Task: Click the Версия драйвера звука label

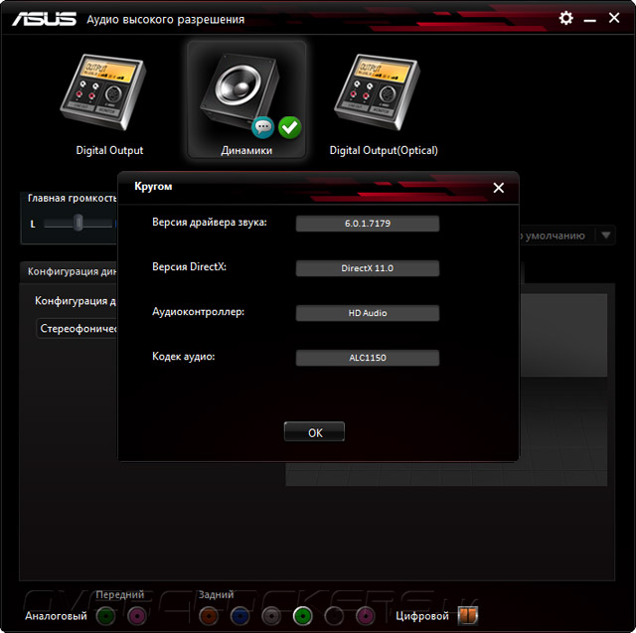Action: click(x=210, y=223)
